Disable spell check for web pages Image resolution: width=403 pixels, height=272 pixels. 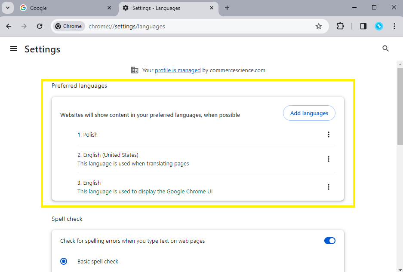(x=329, y=240)
